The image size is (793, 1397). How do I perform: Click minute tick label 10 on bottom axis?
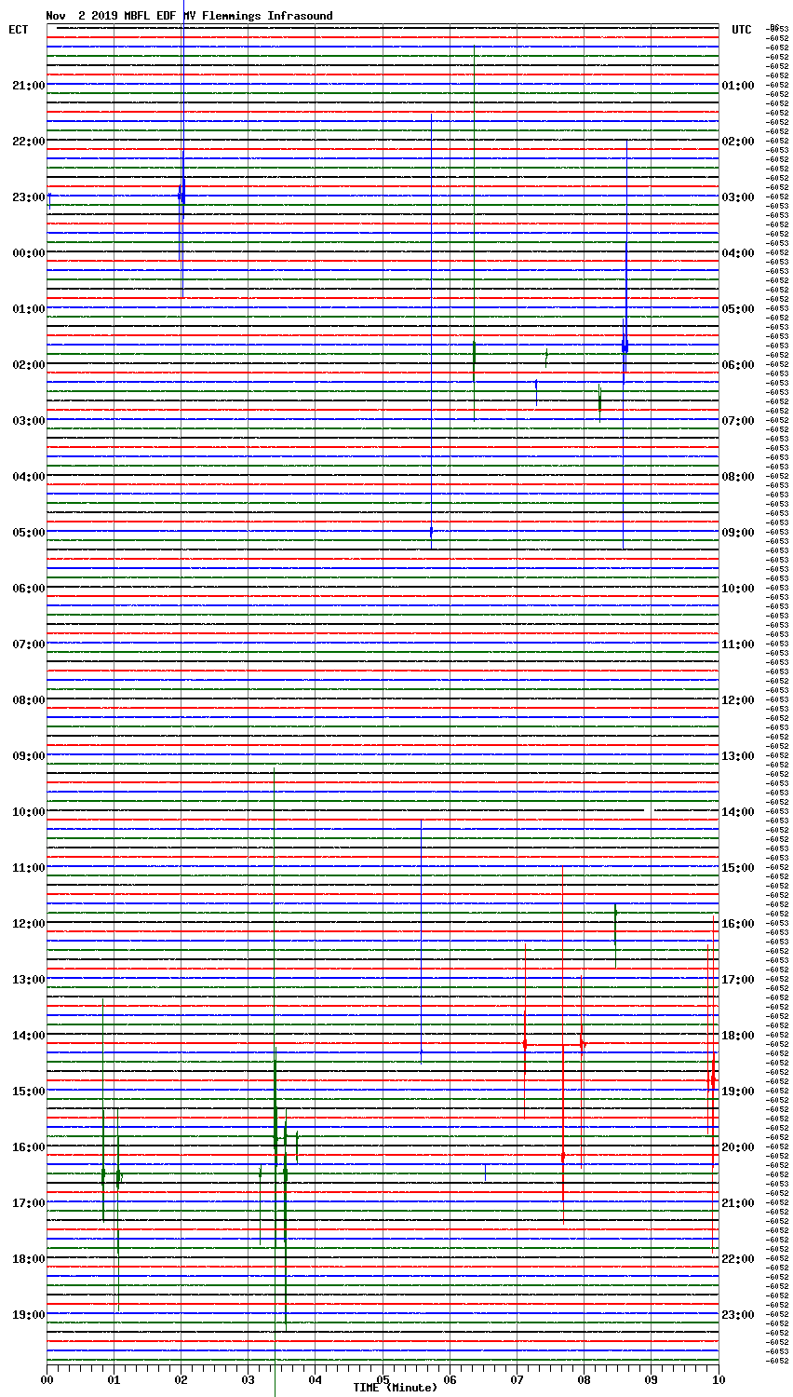pos(719,1379)
